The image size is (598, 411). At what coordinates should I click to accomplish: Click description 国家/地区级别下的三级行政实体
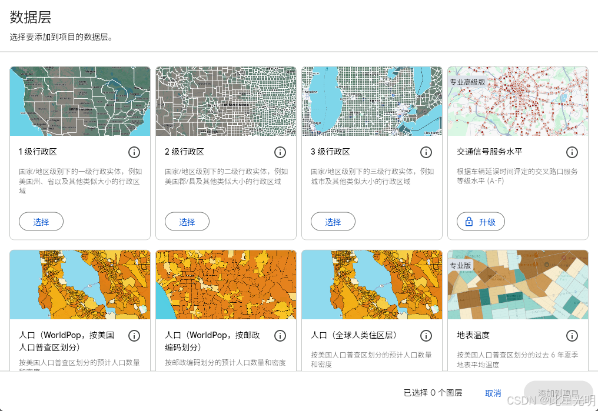point(372,176)
